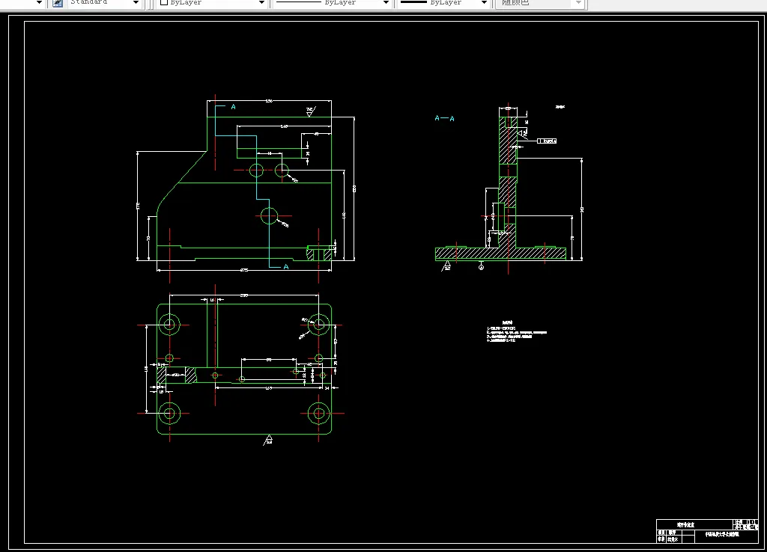Open the ByLayer lineweight dropdown
This screenshot has height=552, width=767.
[484, 3]
